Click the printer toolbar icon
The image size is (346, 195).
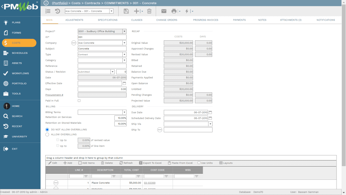pos(174,11)
